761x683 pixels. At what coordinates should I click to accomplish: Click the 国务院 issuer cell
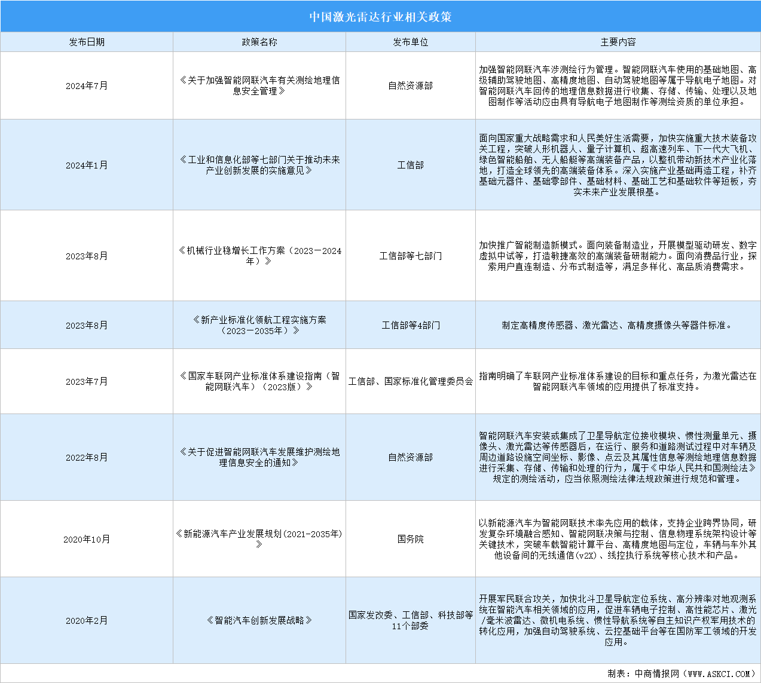411,539
